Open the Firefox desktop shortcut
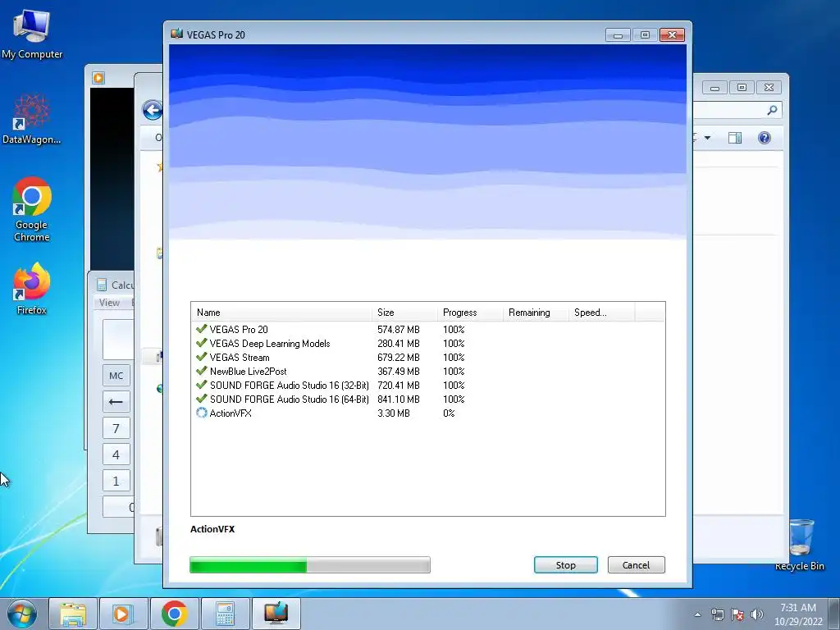 32,288
